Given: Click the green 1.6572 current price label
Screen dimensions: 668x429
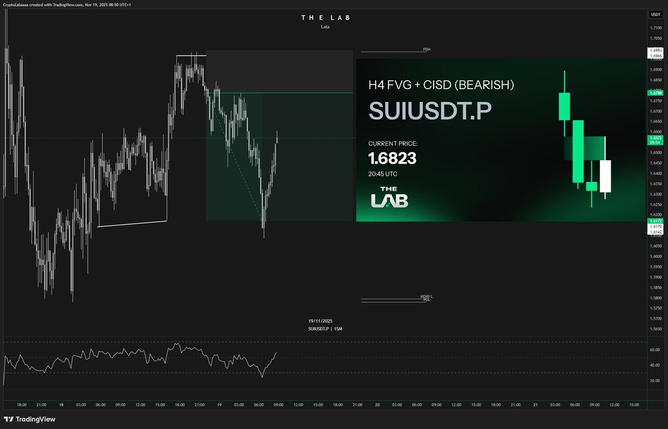Looking at the screenshot, I should (655, 137).
